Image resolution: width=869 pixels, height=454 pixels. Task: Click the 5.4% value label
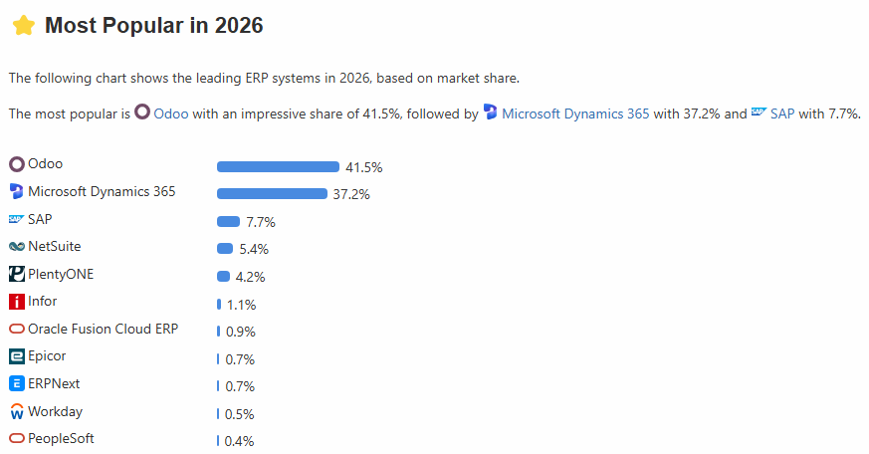254,250
